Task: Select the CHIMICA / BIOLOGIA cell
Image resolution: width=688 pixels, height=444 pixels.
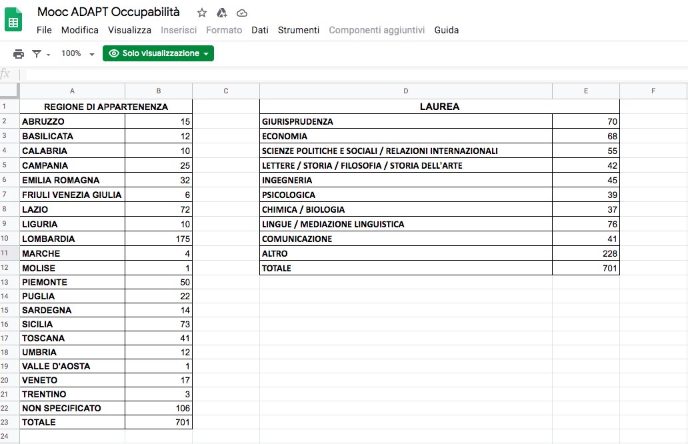Action: (x=406, y=209)
